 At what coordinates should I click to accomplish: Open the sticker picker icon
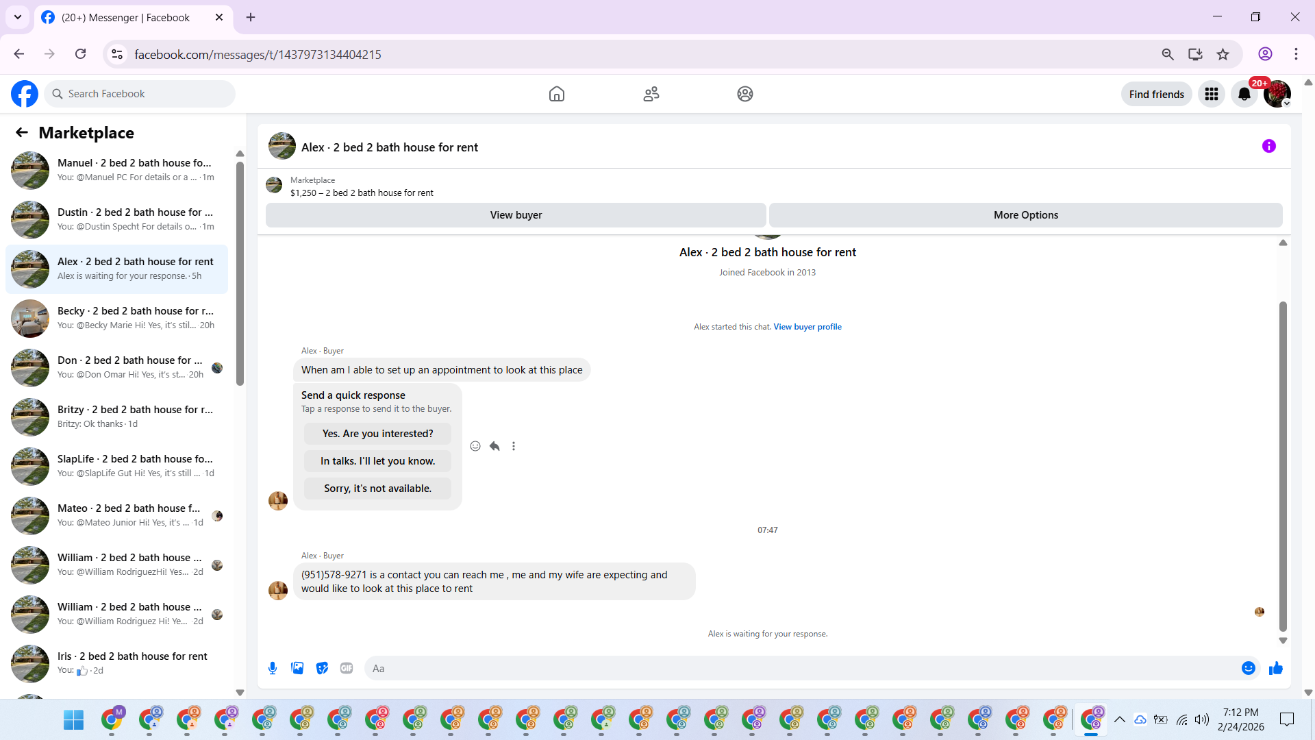click(x=322, y=668)
